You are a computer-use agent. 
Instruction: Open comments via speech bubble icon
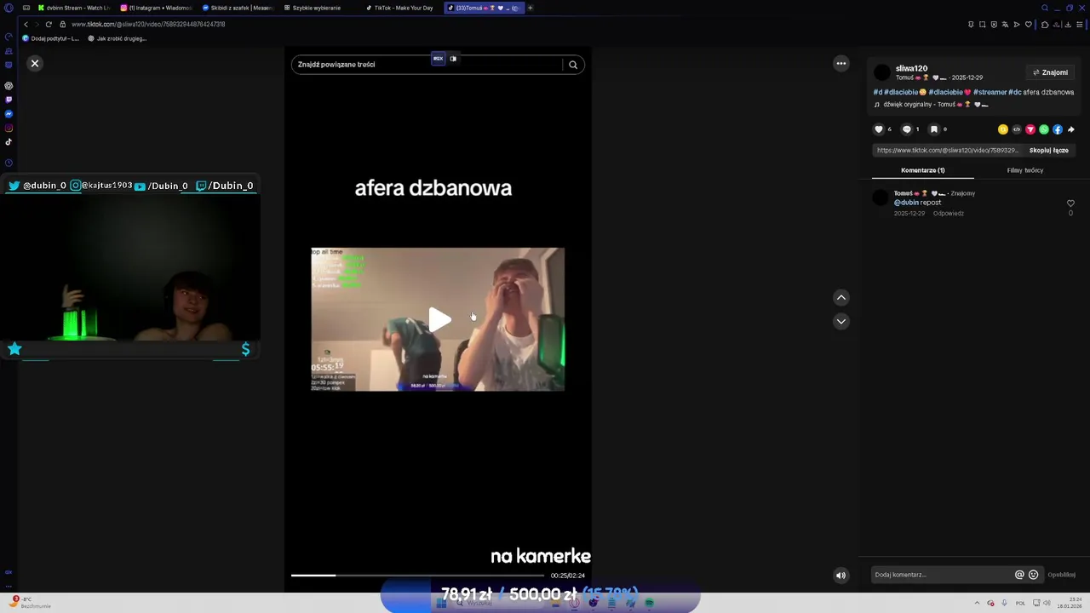click(907, 129)
